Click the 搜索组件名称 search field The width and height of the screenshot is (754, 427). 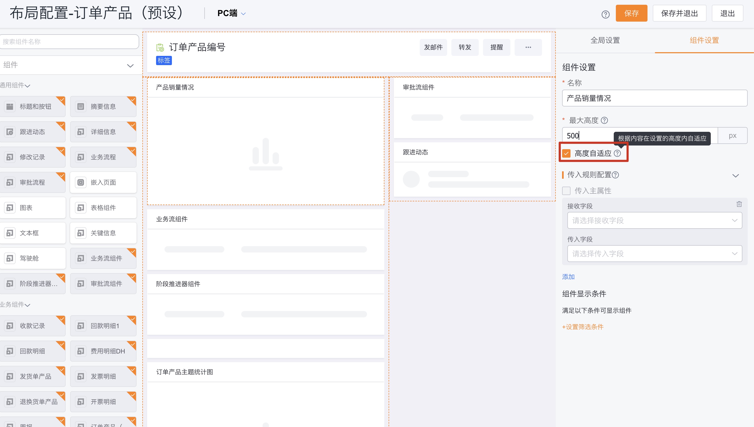point(69,42)
